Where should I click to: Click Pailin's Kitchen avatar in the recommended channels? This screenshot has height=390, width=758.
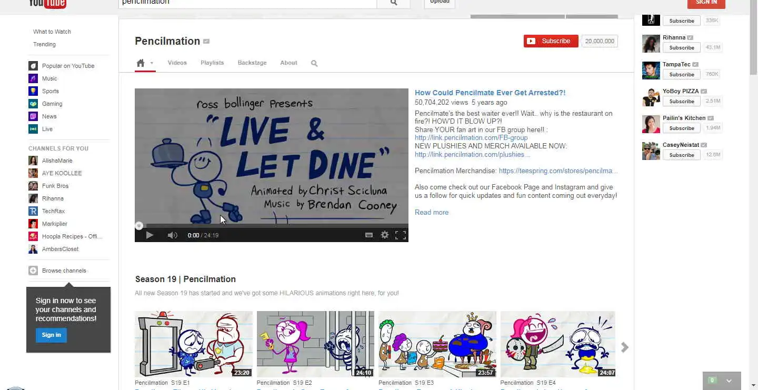tap(651, 124)
